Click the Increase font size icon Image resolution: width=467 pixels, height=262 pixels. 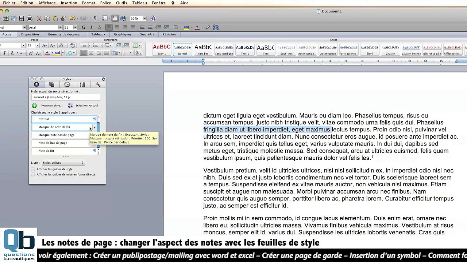click(x=44, y=45)
